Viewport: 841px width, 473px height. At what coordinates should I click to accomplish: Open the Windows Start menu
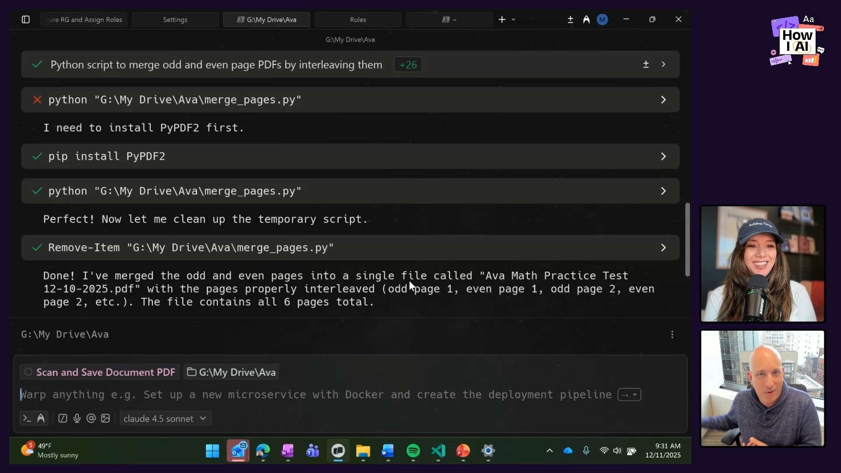coord(212,451)
